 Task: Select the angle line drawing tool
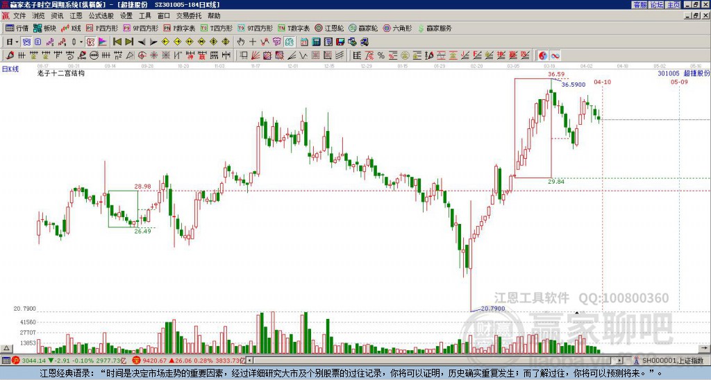292,55
